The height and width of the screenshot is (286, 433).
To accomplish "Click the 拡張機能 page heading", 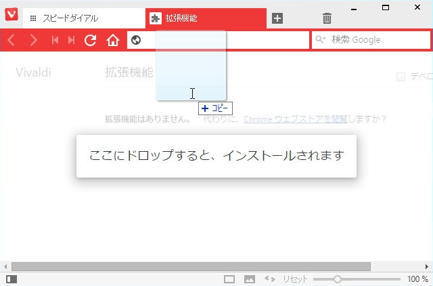I will [x=129, y=73].
